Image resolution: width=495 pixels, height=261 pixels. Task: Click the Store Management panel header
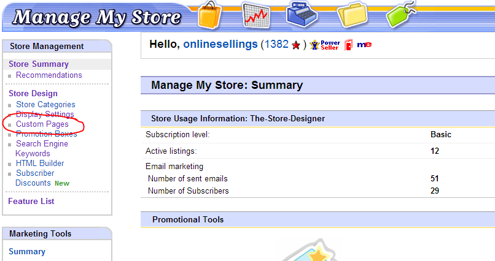tap(57, 47)
